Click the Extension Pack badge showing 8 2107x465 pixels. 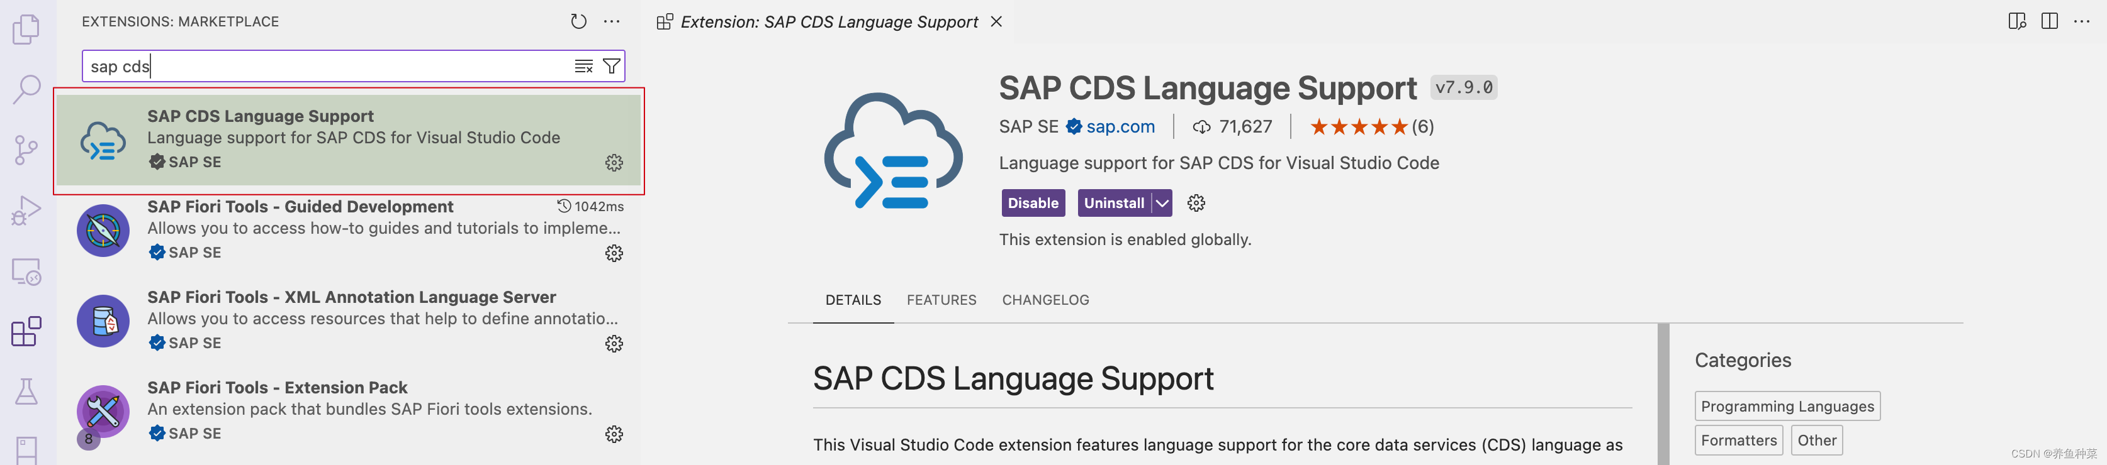(x=88, y=439)
